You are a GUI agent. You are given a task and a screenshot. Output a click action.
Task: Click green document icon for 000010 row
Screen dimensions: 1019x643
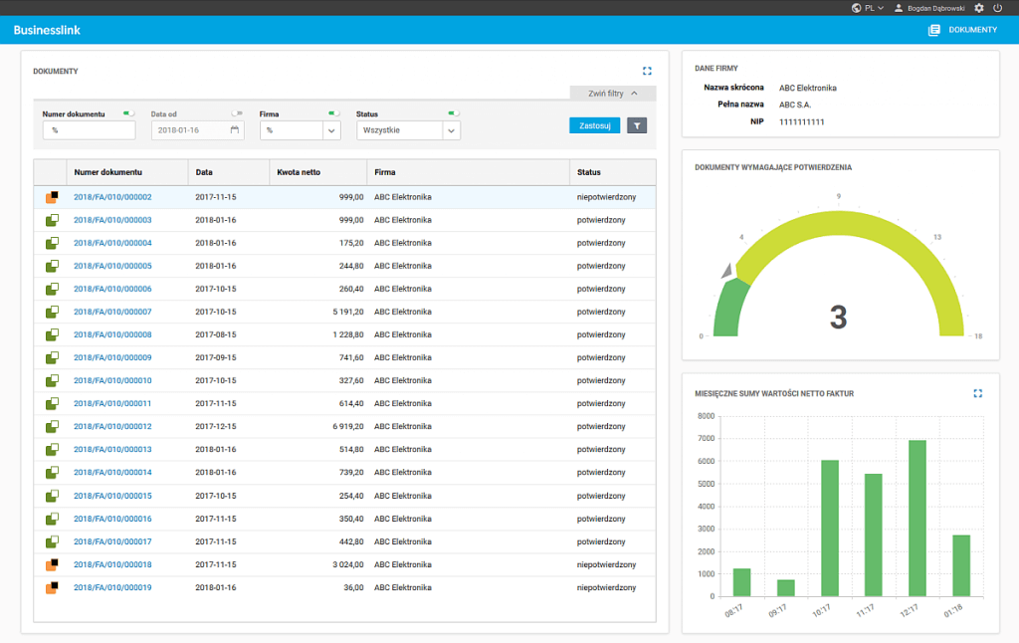pos(52,380)
